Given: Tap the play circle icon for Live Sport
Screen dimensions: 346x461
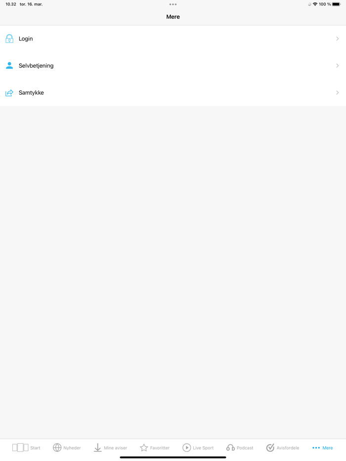Looking at the screenshot, I should (187, 448).
